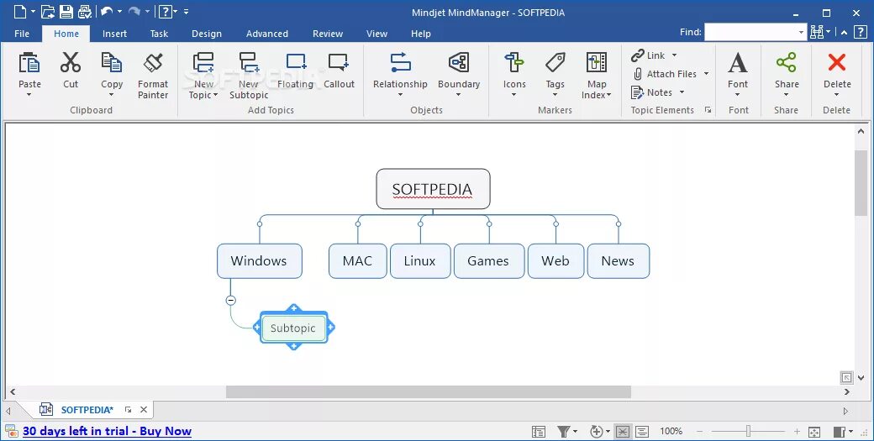Click the ribbon help icon at top right
874x441 pixels.
(860, 32)
